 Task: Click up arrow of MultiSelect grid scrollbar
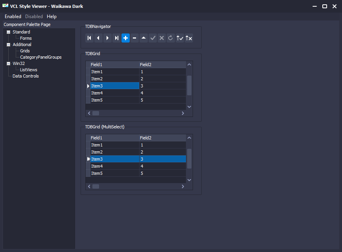(189, 138)
